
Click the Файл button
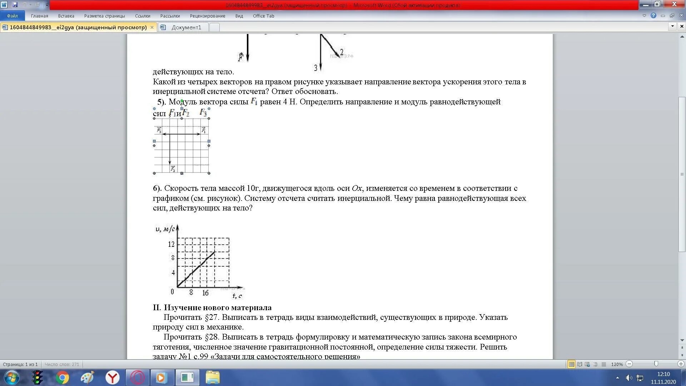pos(13,16)
